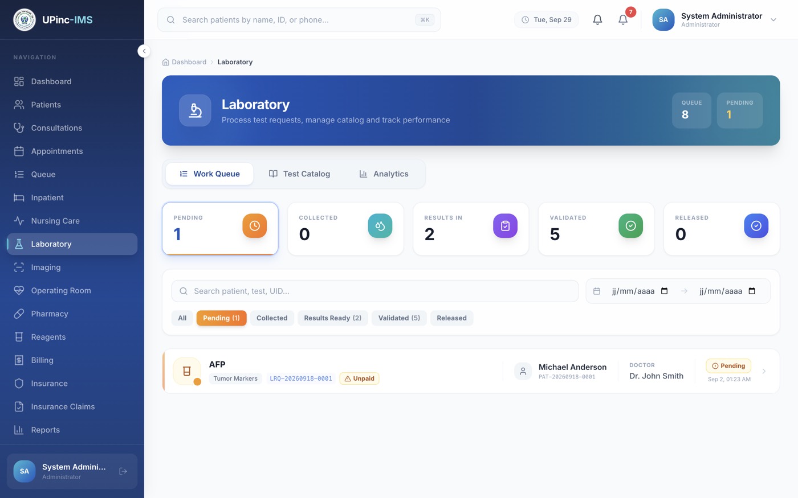798x498 pixels.
Task: Click the logout icon in sidebar footer
Action: [123, 471]
